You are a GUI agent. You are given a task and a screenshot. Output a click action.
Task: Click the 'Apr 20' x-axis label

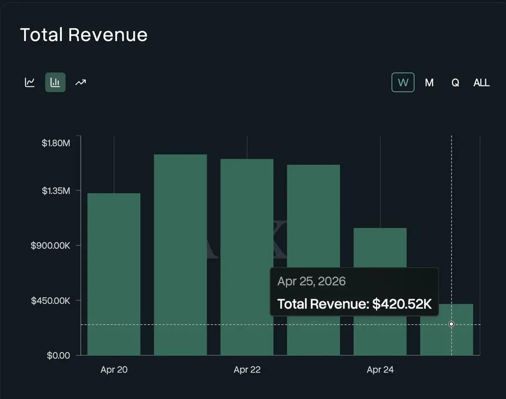(114, 370)
